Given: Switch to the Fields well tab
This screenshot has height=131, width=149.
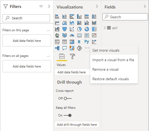Looking at the screenshot, I should pyautogui.click(x=62, y=56).
